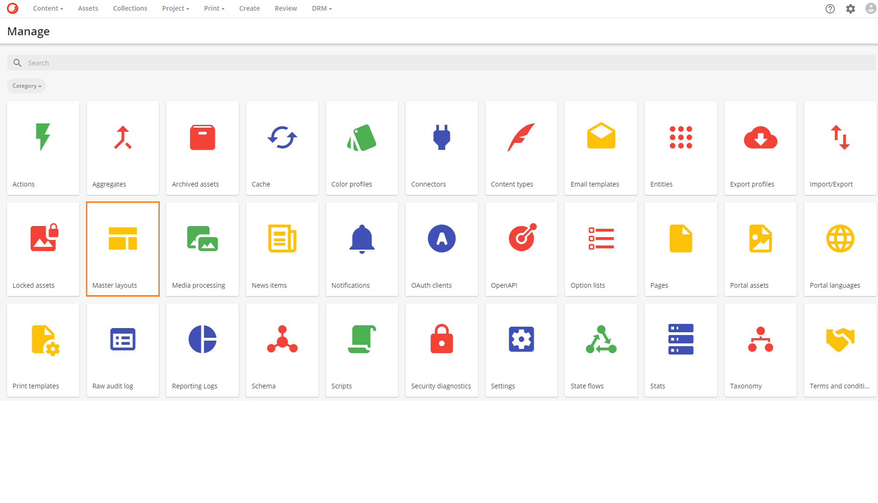Viewport: 878px width, 503px height.
Task: Open the Master layouts tile
Action: [123, 249]
